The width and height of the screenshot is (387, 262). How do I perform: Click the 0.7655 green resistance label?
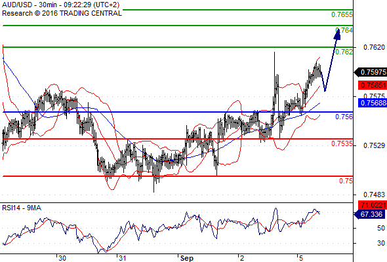pyautogui.click(x=342, y=15)
